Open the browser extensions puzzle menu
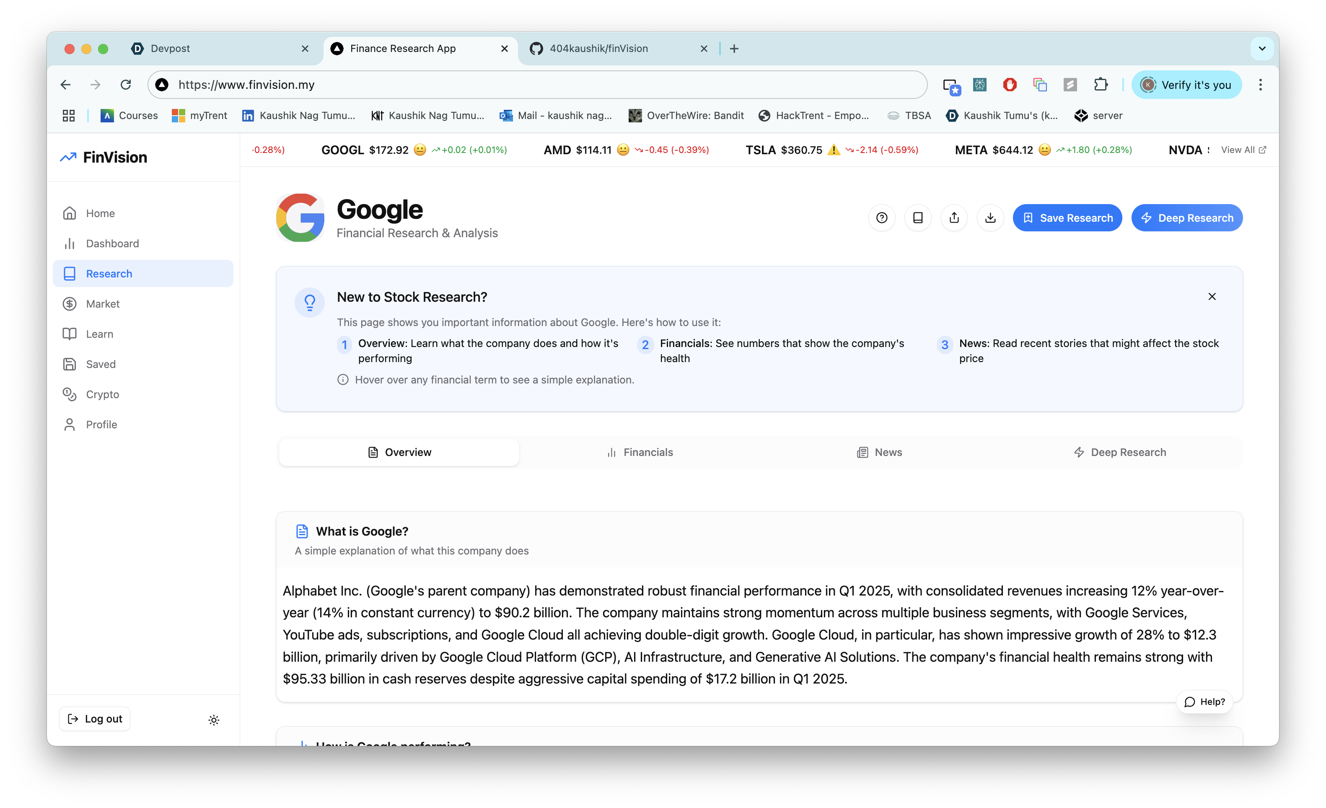The height and width of the screenshot is (808, 1326). tap(1101, 85)
